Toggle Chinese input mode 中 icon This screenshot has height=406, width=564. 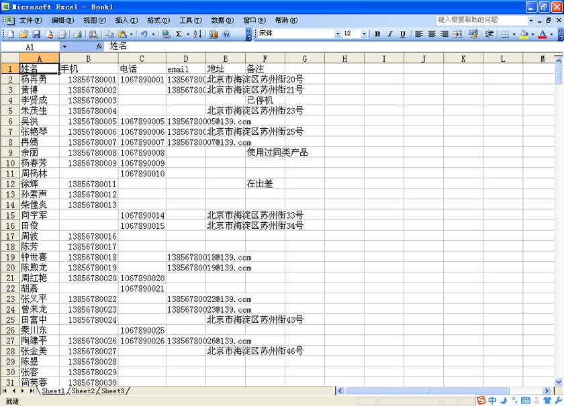tap(492, 400)
